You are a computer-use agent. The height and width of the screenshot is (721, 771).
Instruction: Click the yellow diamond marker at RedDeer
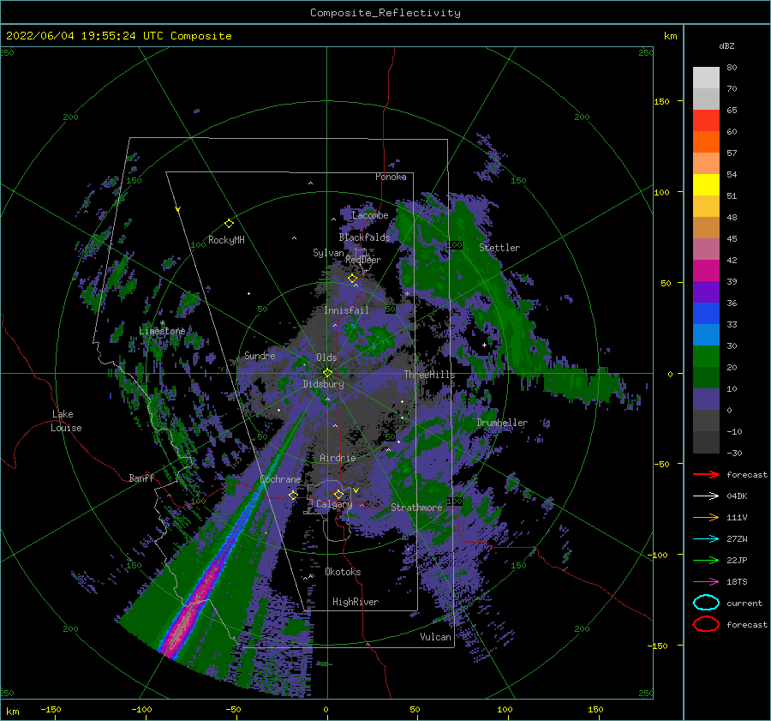tap(352, 279)
